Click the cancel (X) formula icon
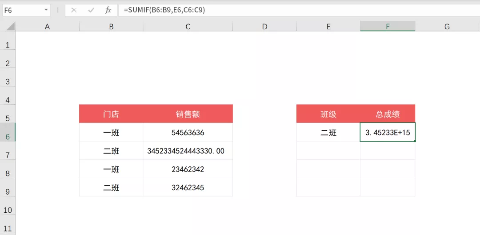Screen dimensions: 480x235 click(73, 10)
